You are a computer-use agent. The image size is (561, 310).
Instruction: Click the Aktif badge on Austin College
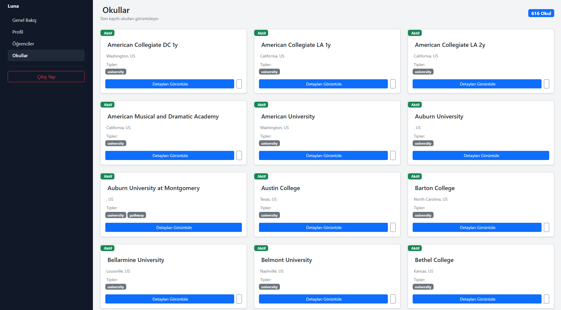pyautogui.click(x=261, y=176)
